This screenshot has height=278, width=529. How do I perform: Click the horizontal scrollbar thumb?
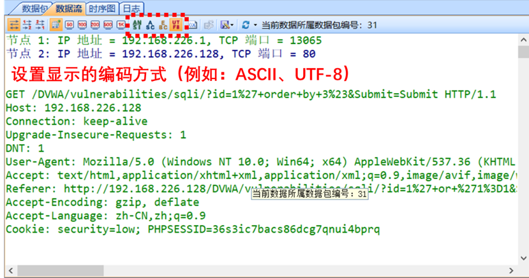pyautogui.click(x=61, y=270)
